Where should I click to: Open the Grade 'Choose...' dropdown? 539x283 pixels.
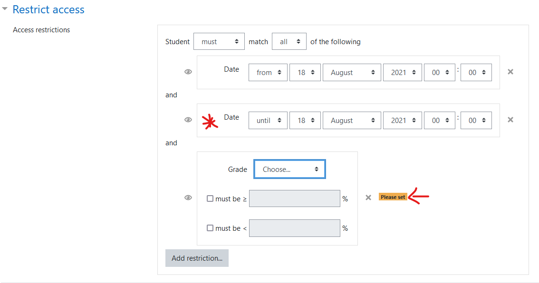coord(289,169)
